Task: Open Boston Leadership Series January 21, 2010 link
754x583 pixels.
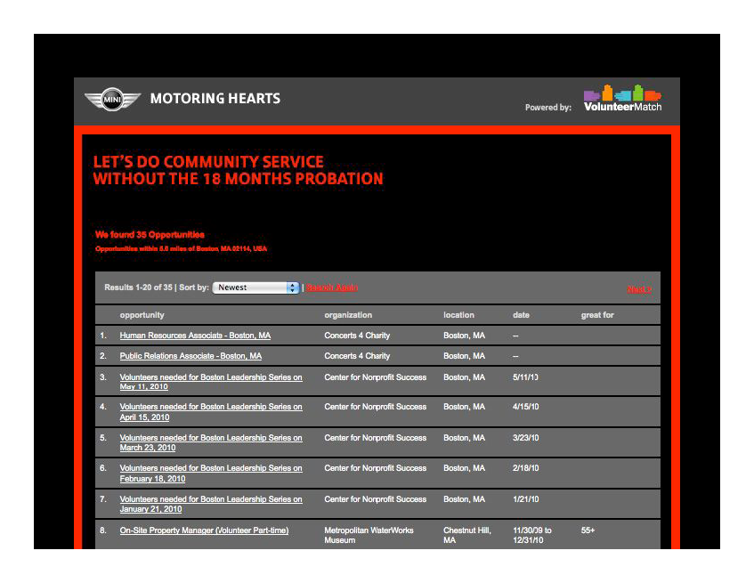Action: (211, 504)
